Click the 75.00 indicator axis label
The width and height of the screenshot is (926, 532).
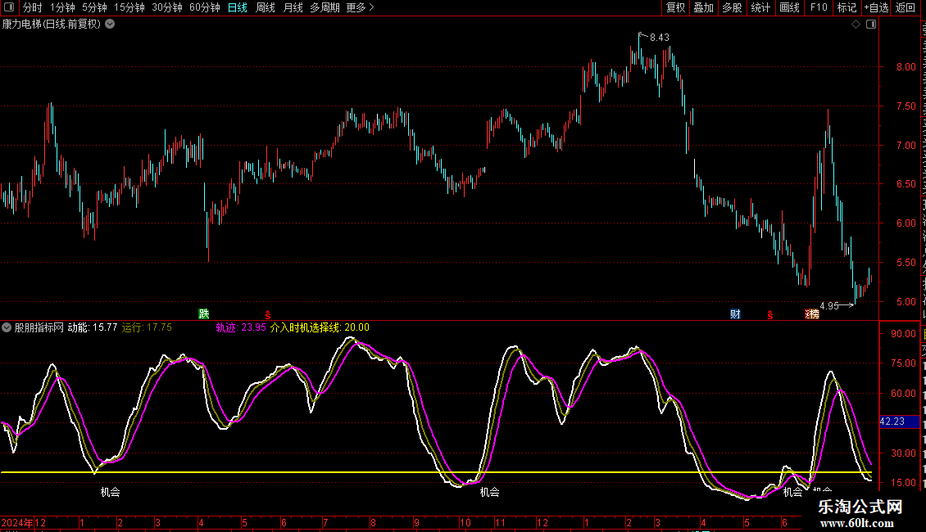(x=904, y=363)
